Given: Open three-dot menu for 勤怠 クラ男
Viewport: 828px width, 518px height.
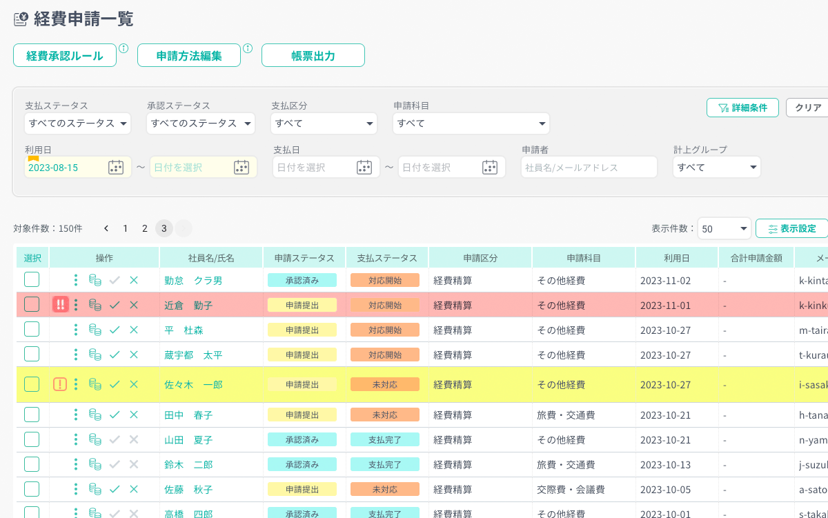Looking at the screenshot, I should click(x=76, y=280).
